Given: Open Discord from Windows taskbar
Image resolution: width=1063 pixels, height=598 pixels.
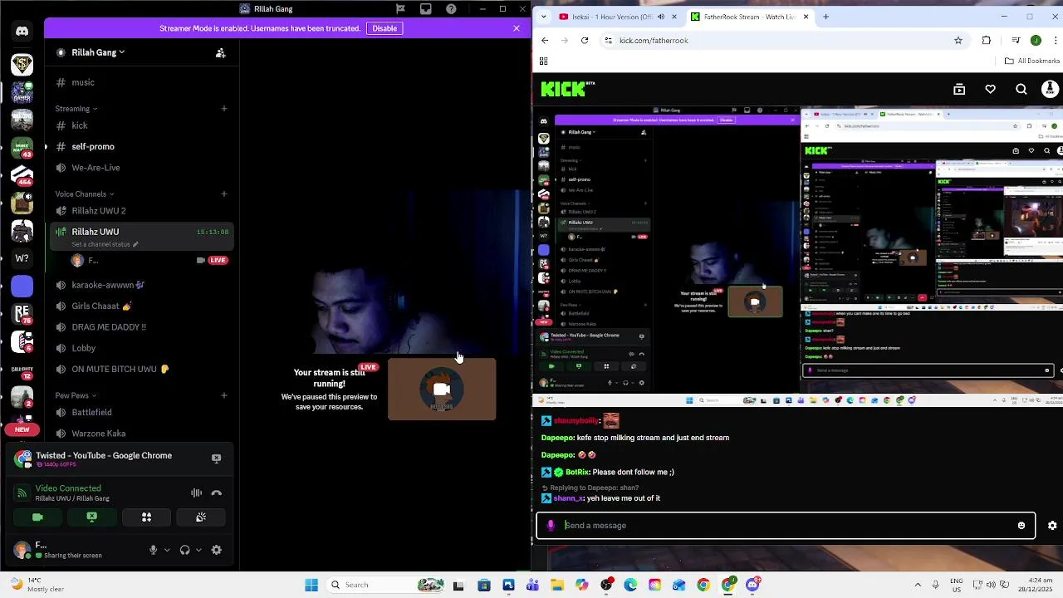Looking at the screenshot, I should pyautogui.click(x=753, y=585).
